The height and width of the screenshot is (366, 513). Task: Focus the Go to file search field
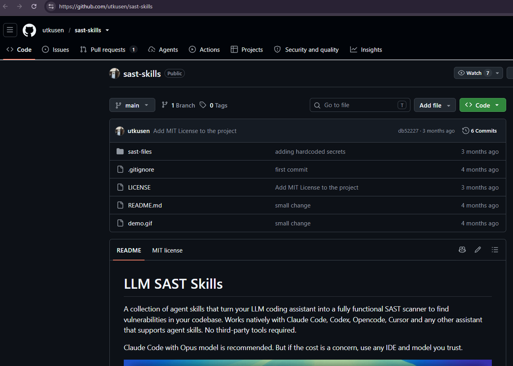pos(360,105)
